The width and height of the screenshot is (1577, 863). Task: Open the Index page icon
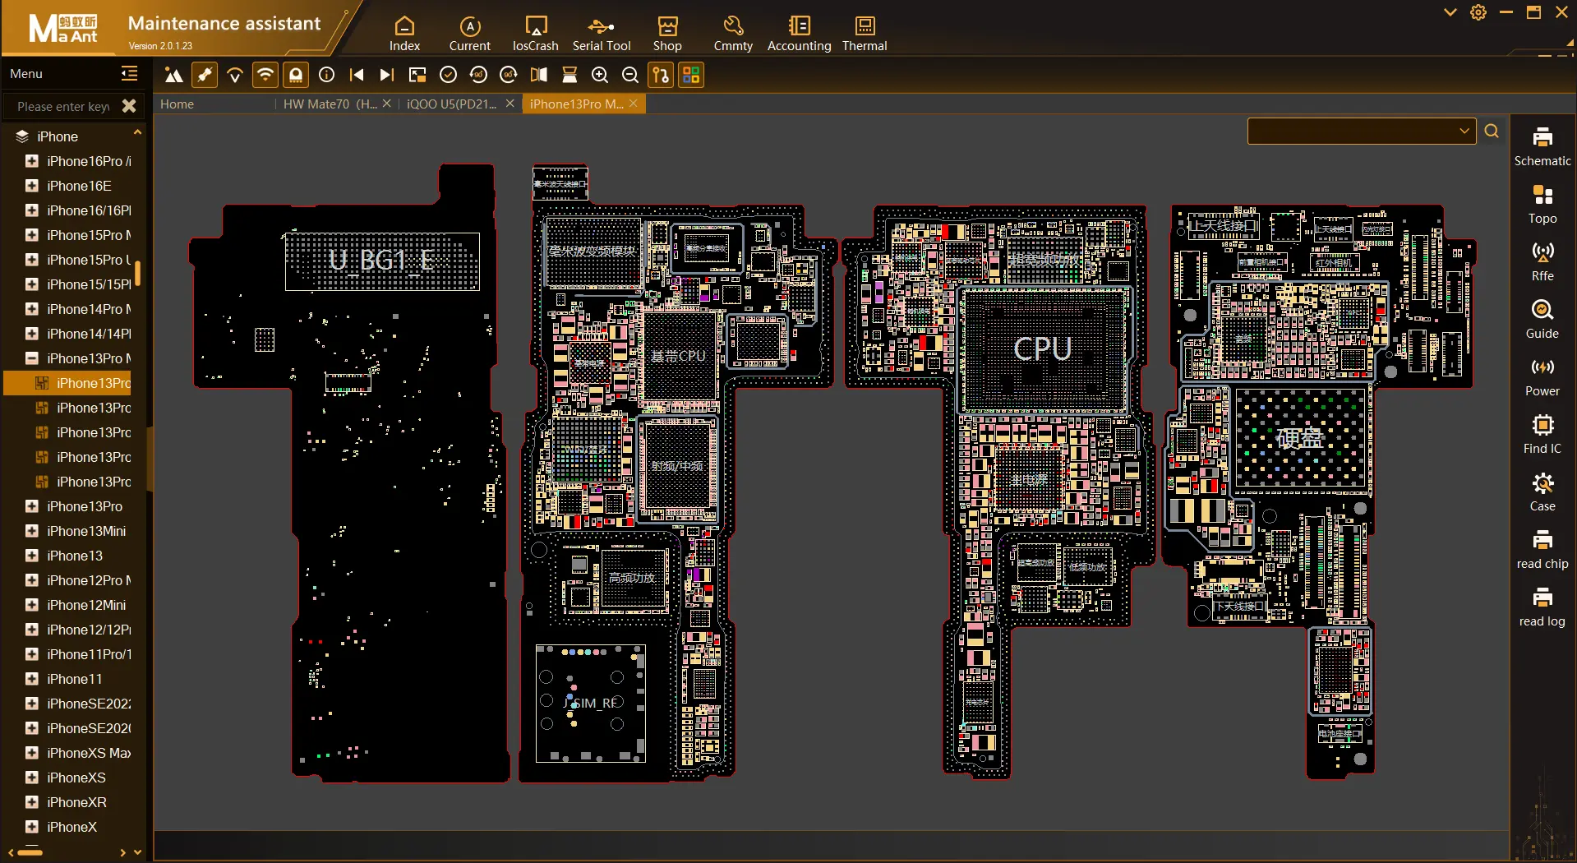(x=404, y=34)
